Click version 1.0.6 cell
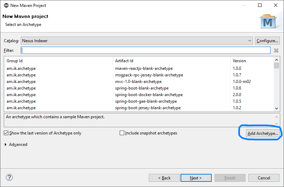284x187 pixels. pos(237,88)
